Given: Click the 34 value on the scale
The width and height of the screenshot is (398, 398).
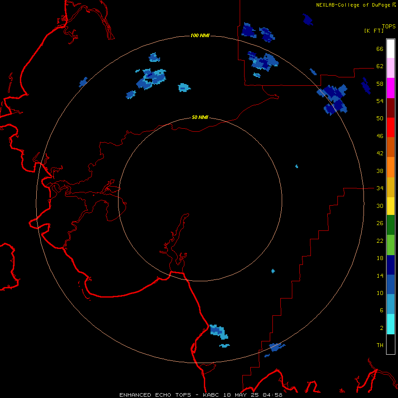Looking at the screenshot, I should [380, 188].
